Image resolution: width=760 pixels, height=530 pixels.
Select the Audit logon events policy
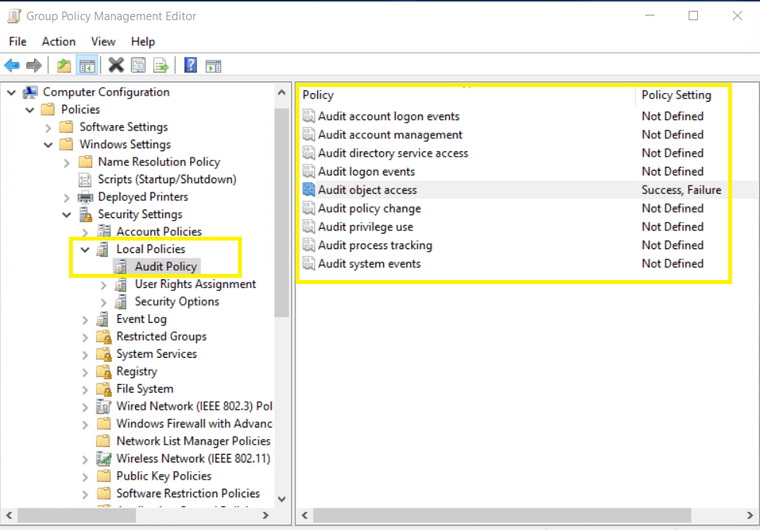[x=366, y=171]
